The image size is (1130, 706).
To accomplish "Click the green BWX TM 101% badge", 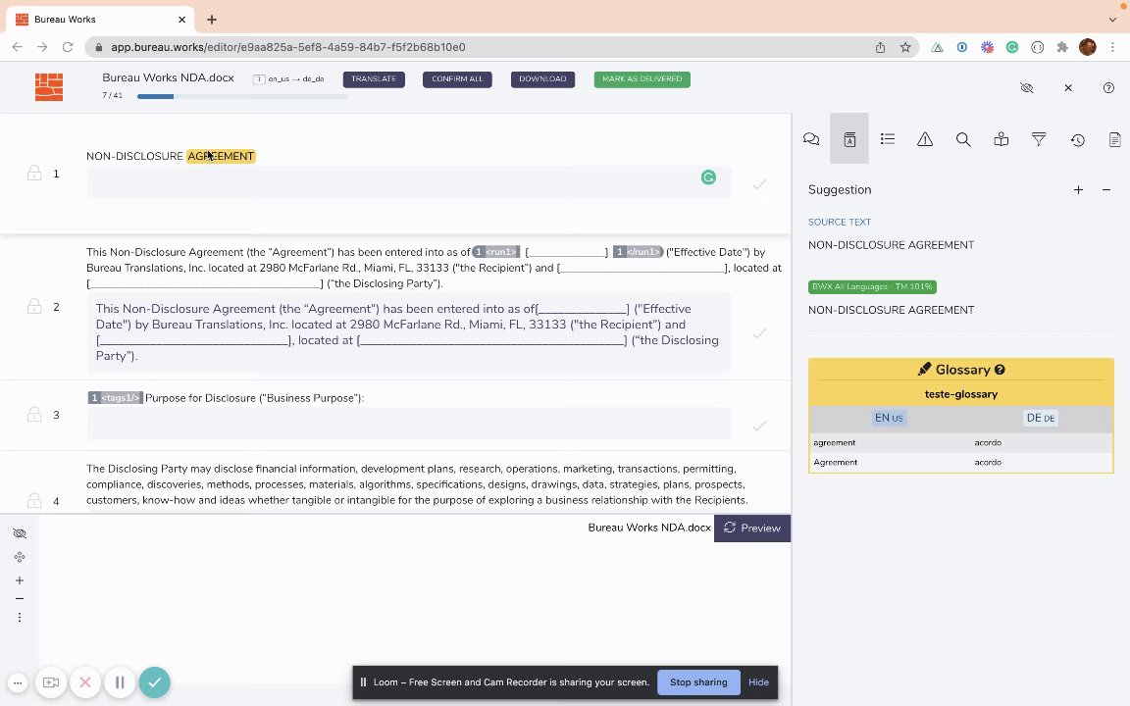I will (x=872, y=286).
